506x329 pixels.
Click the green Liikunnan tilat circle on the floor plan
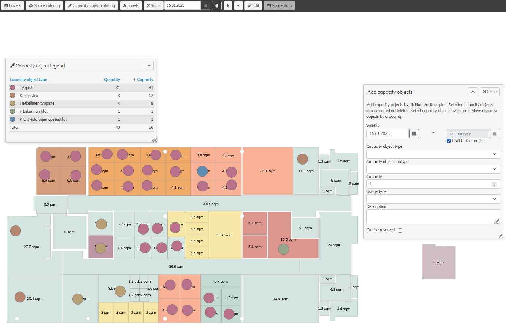tap(284, 249)
